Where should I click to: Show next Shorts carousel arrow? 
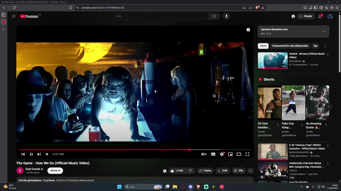tap(328, 106)
